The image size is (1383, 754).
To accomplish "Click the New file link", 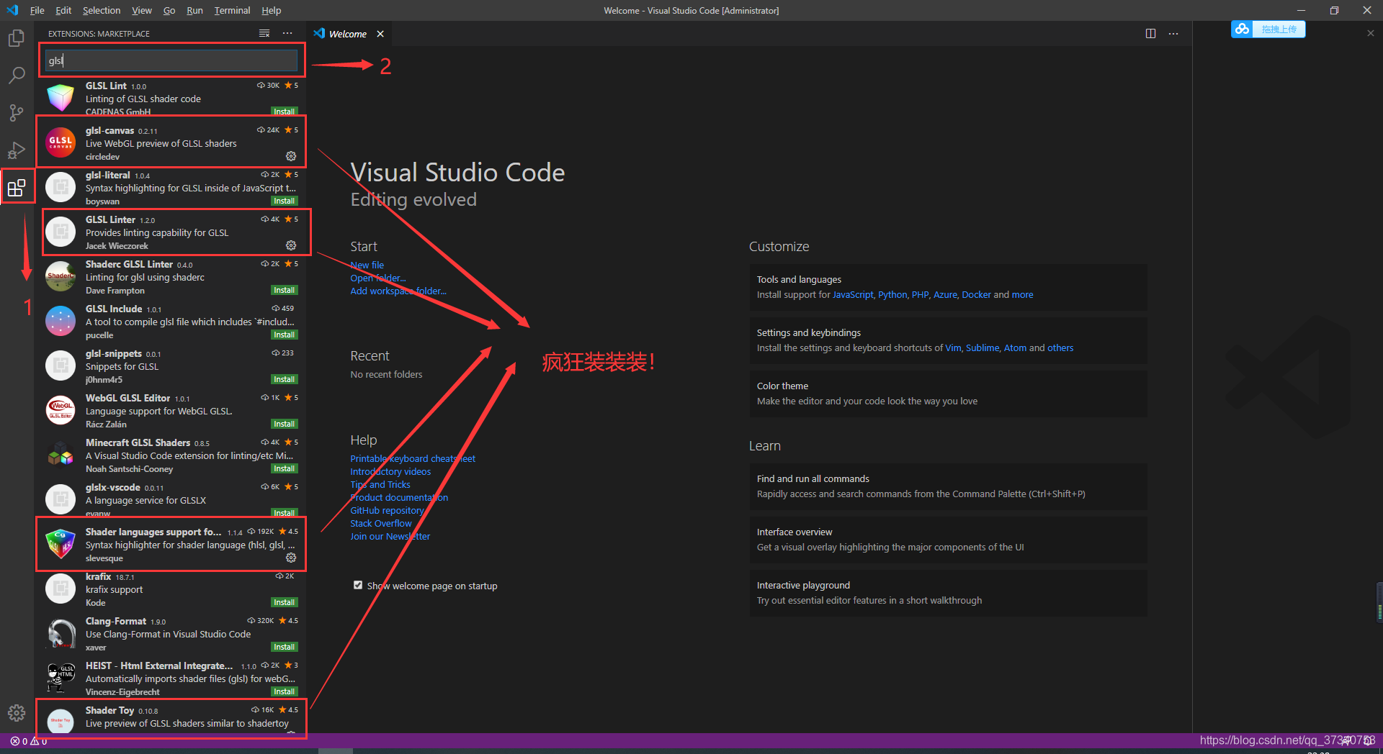I will 367,265.
